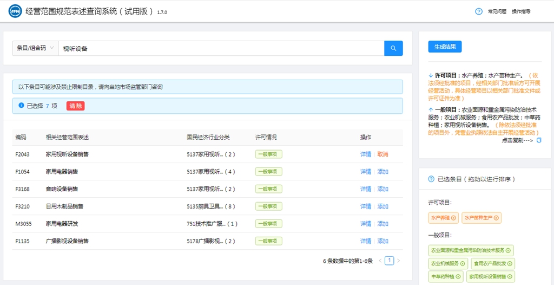Open 操作指导 in the top header
The image size is (554, 285).
[521, 11]
